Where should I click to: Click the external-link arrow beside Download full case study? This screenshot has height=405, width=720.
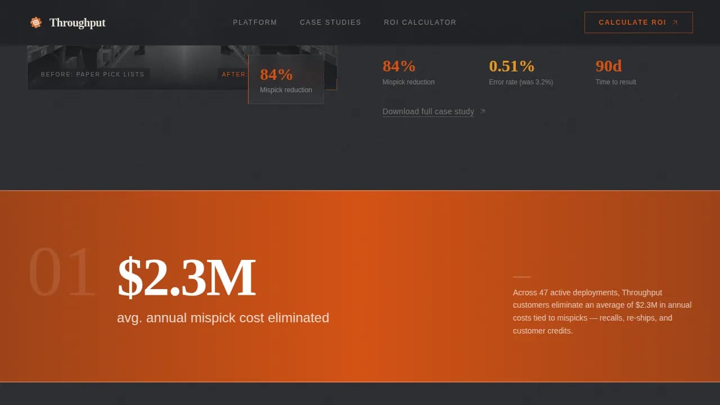(x=482, y=111)
